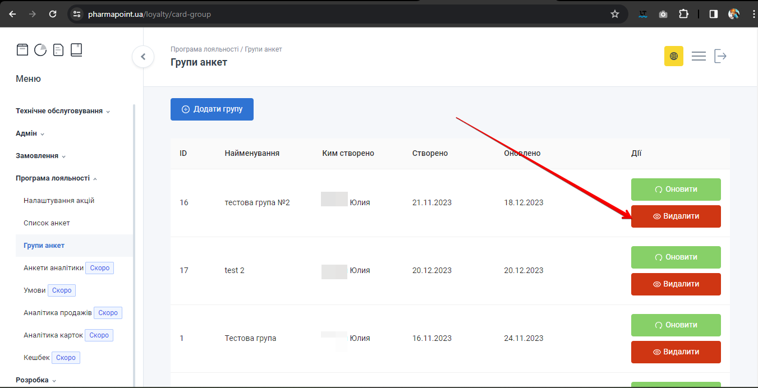
Task: Expand the Замовлення menu section
Action: [x=40, y=156]
